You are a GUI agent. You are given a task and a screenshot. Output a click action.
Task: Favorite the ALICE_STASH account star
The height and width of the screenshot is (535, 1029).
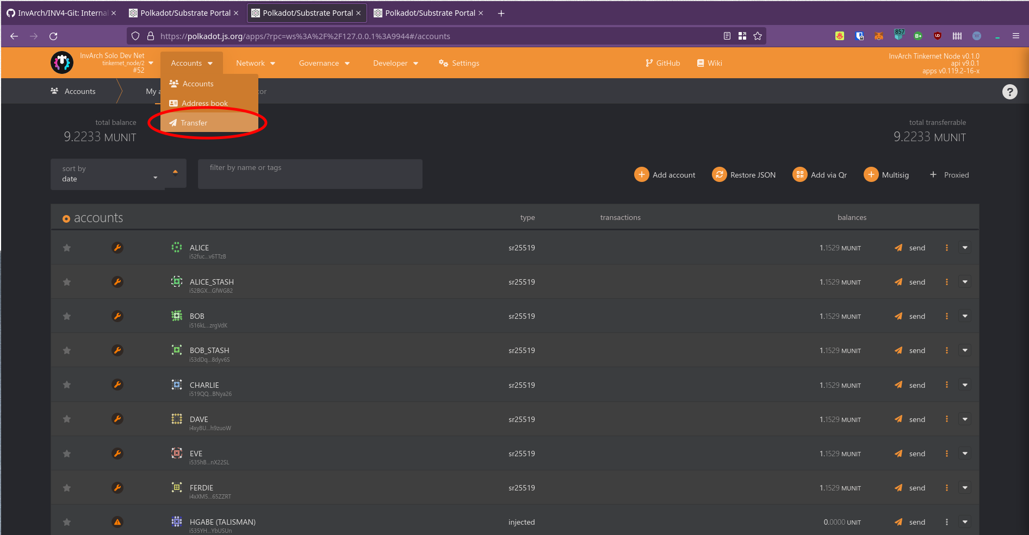click(x=67, y=282)
